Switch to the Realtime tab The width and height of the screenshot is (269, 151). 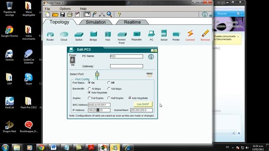132,22
